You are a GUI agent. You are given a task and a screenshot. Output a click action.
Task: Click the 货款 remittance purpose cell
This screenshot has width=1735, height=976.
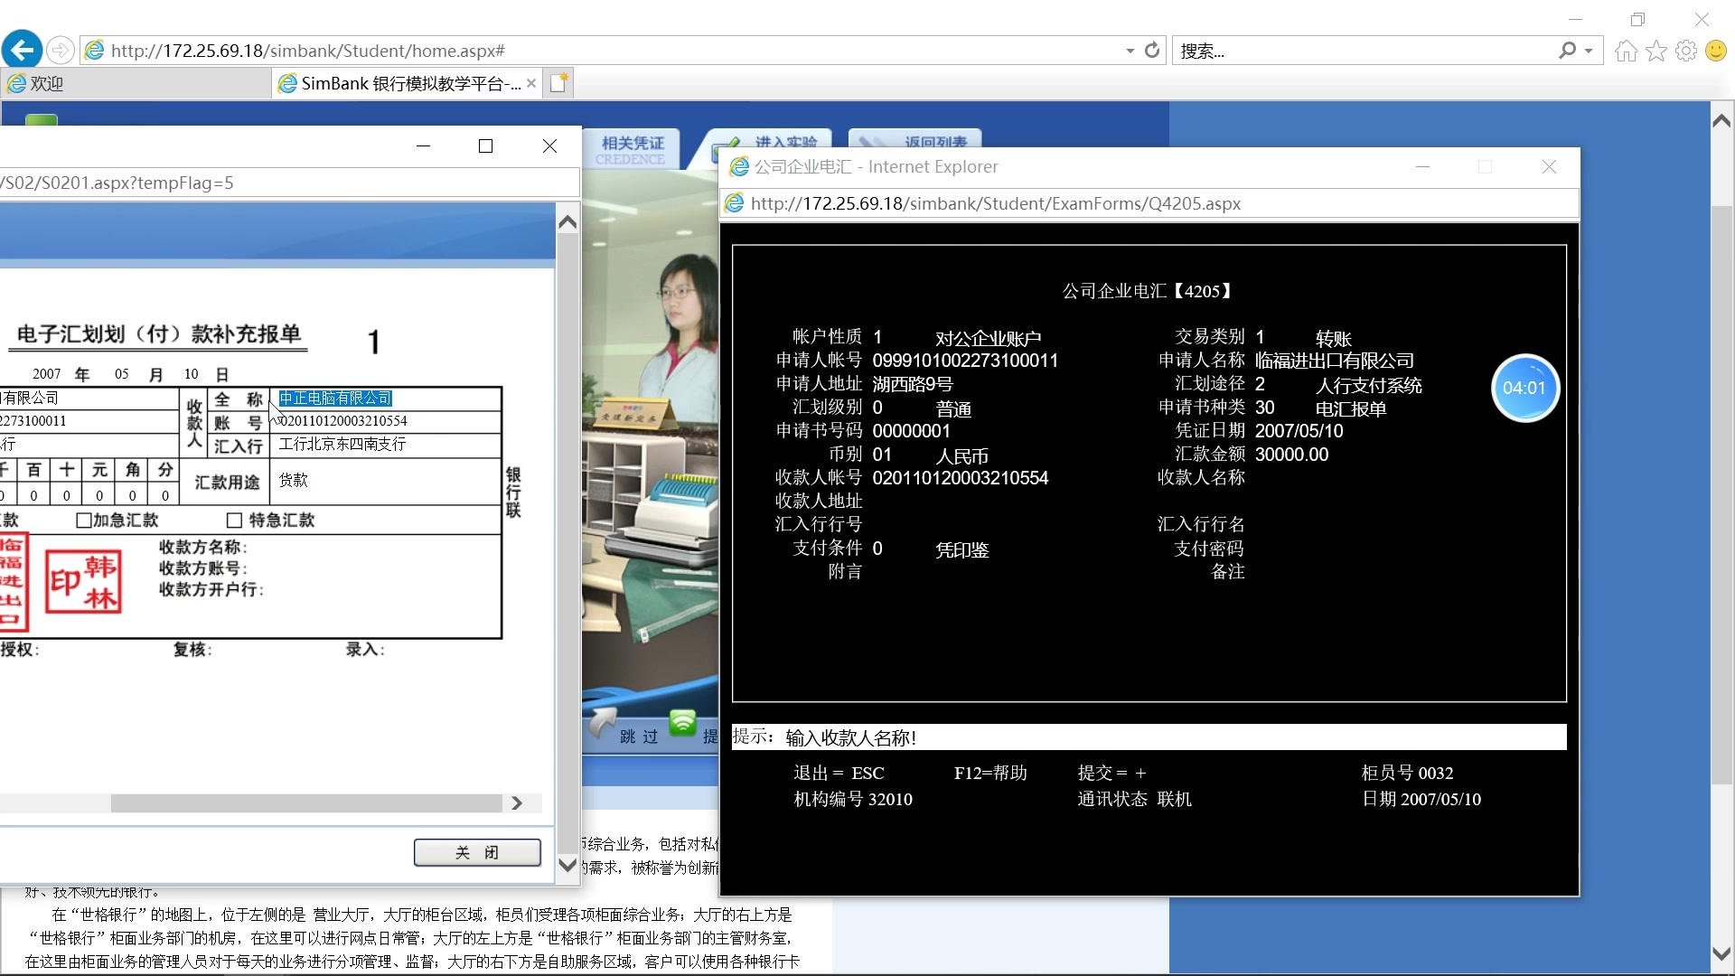click(x=386, y=481)
